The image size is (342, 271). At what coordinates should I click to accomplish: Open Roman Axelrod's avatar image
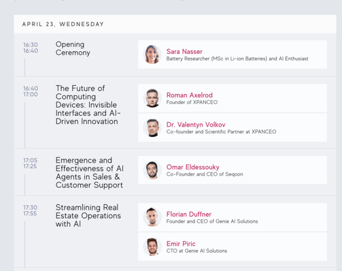click(152, 98)
